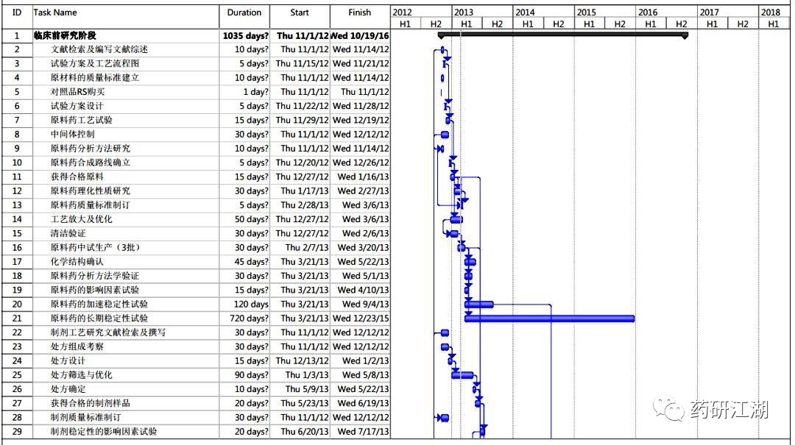
Task: Select the ID column header
Action: tap(17, 16)
